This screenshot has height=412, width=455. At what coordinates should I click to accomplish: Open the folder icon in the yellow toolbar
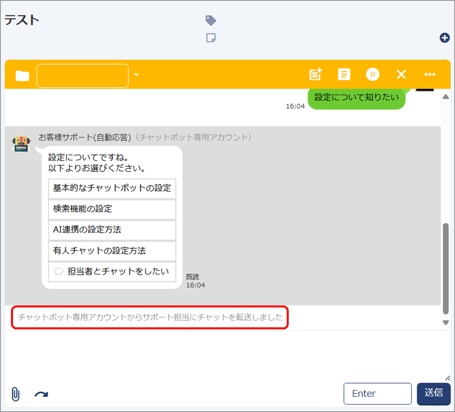pyautogui.click(x=22, y=76)
